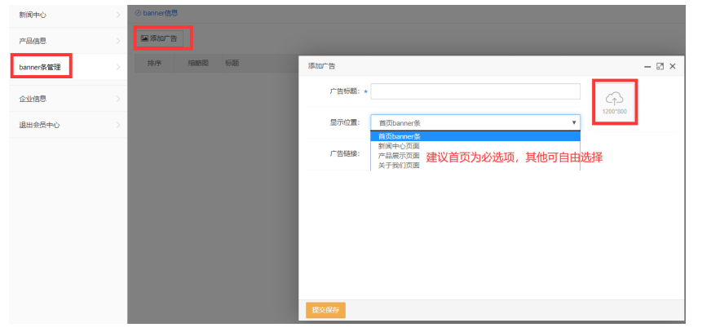Expand the chevron beside 产品信息

118,40
